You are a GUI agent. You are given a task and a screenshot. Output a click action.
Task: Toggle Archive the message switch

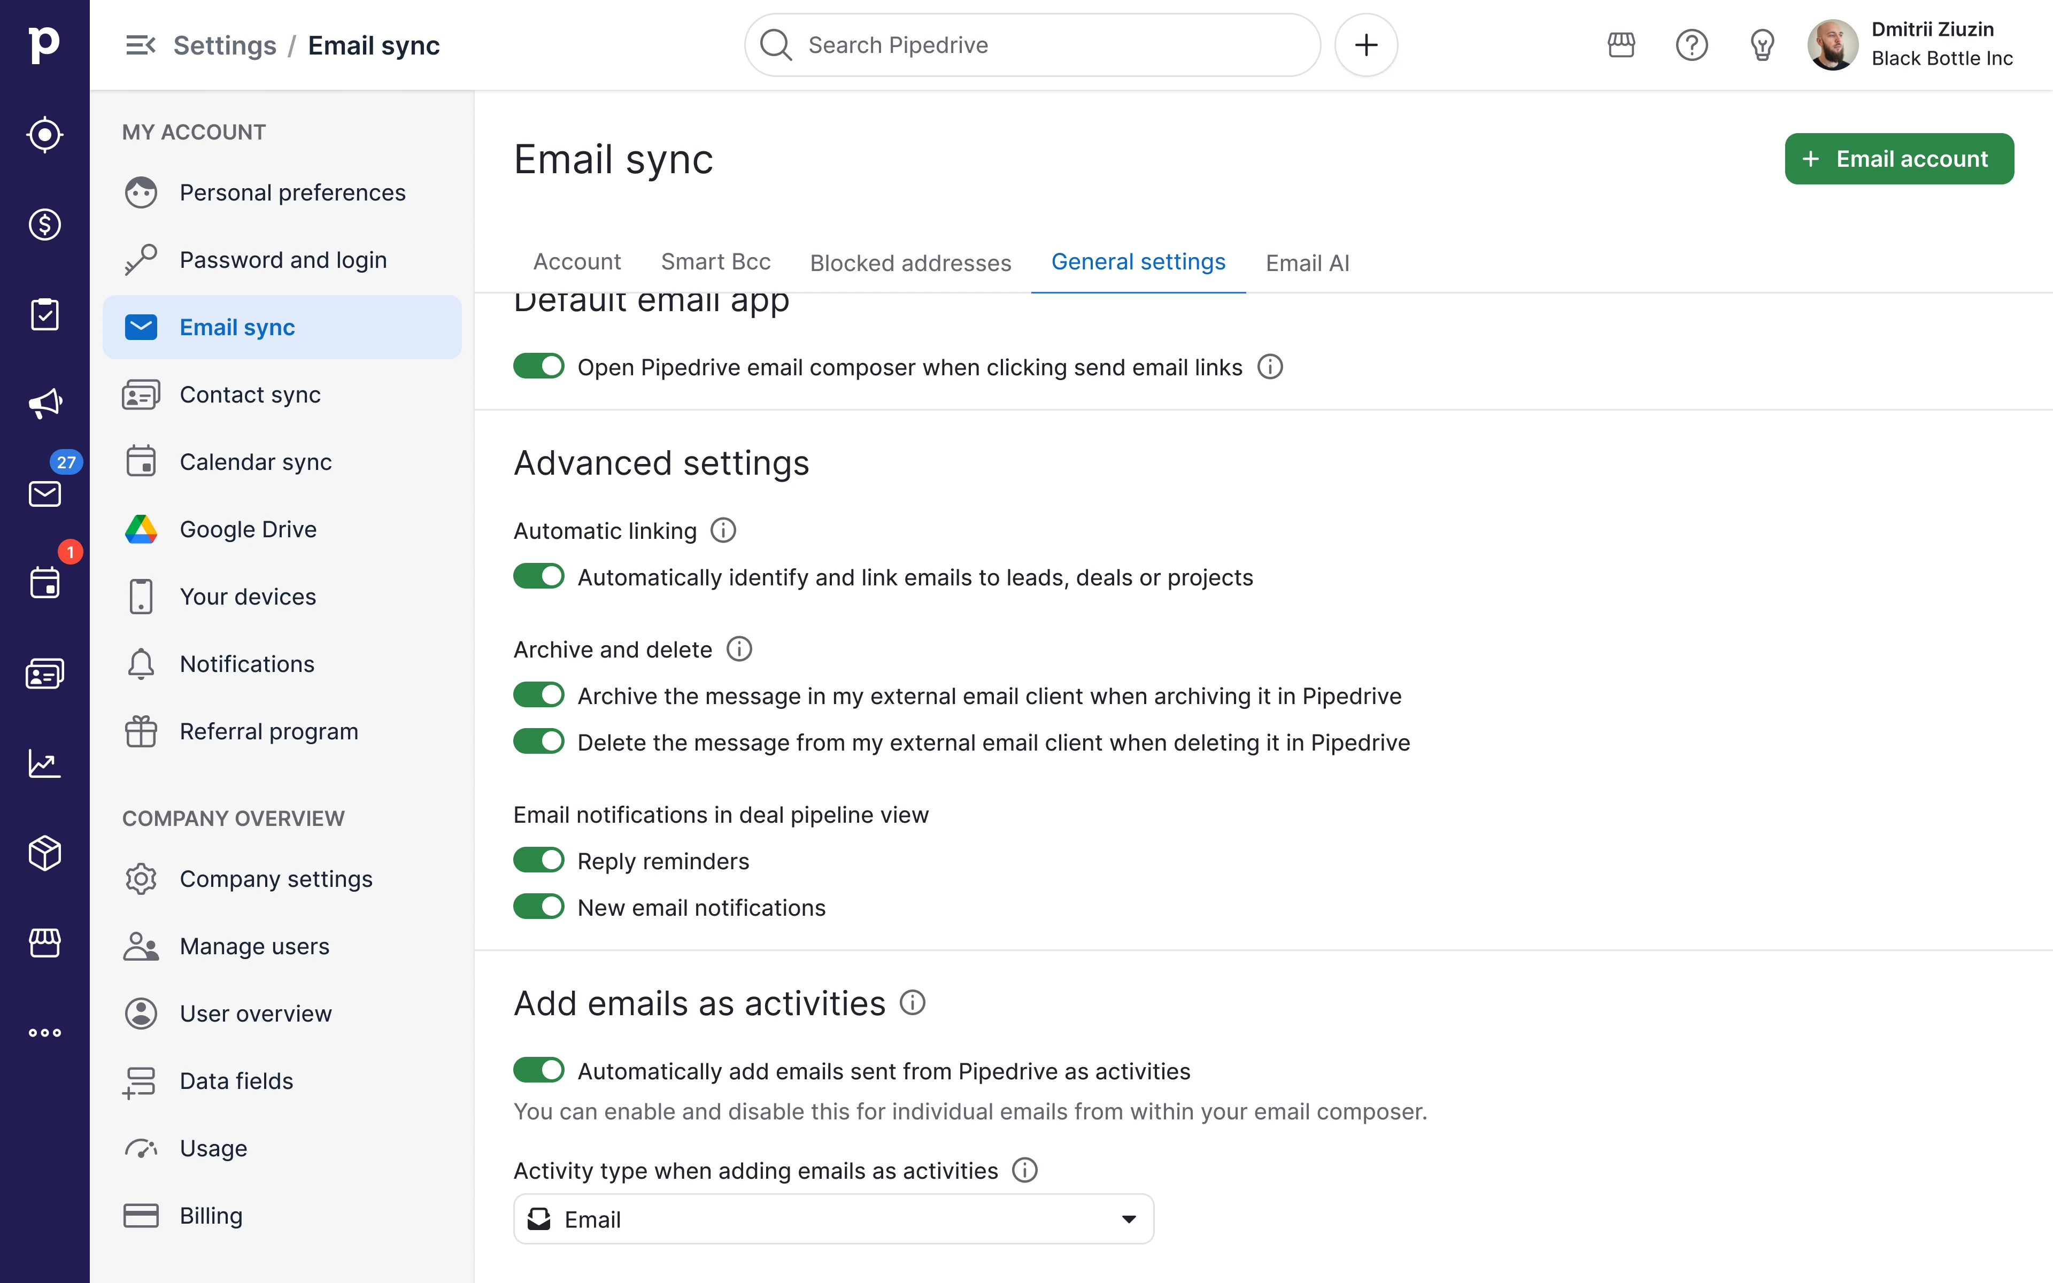tap(539, 696)
